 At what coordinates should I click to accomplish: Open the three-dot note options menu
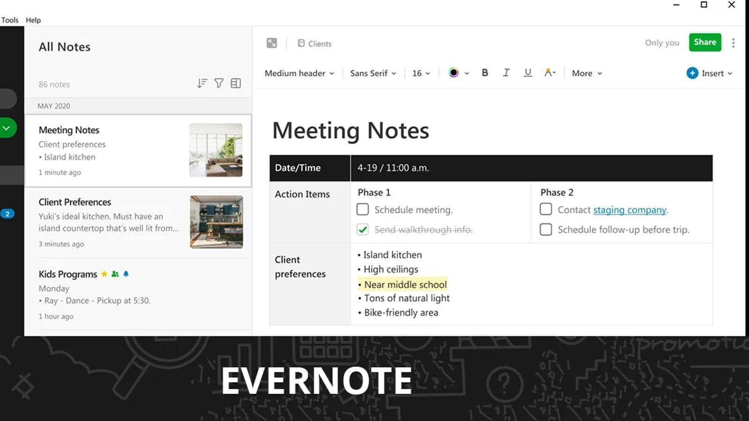tap(733, 43)
